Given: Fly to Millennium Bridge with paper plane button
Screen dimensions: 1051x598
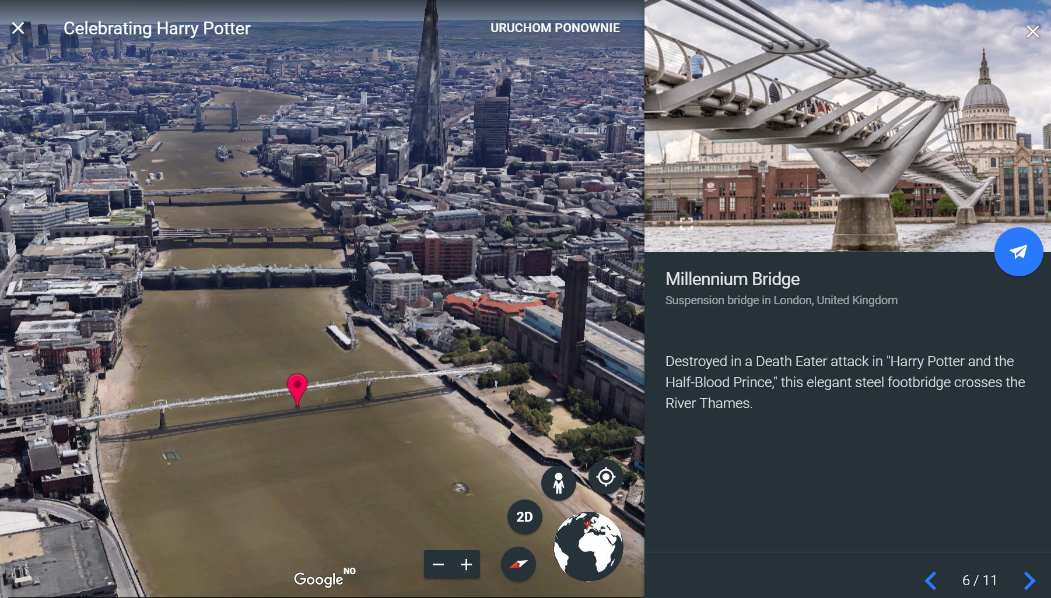Looking at the screenshot, I should coord(1018,252).
